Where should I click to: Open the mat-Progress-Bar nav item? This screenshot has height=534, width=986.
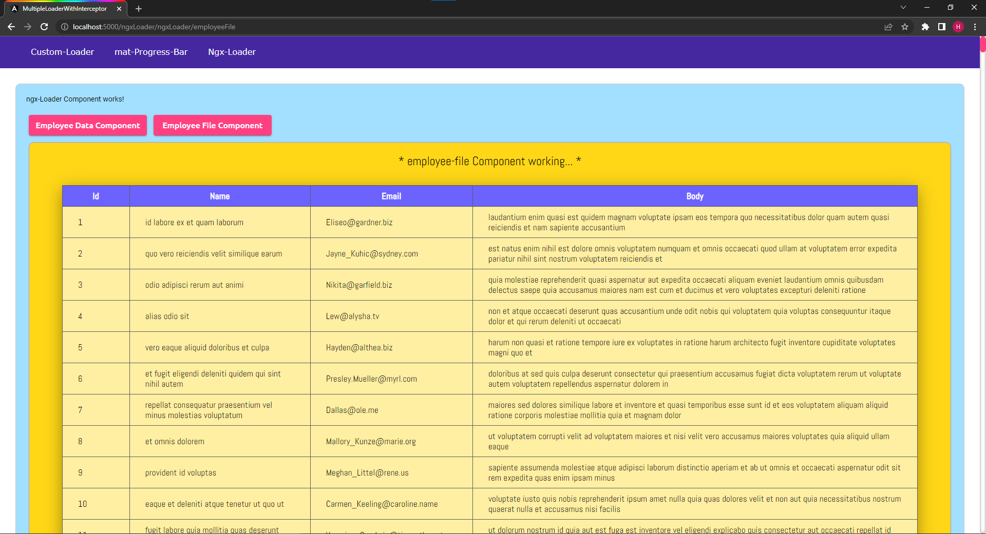151,52
